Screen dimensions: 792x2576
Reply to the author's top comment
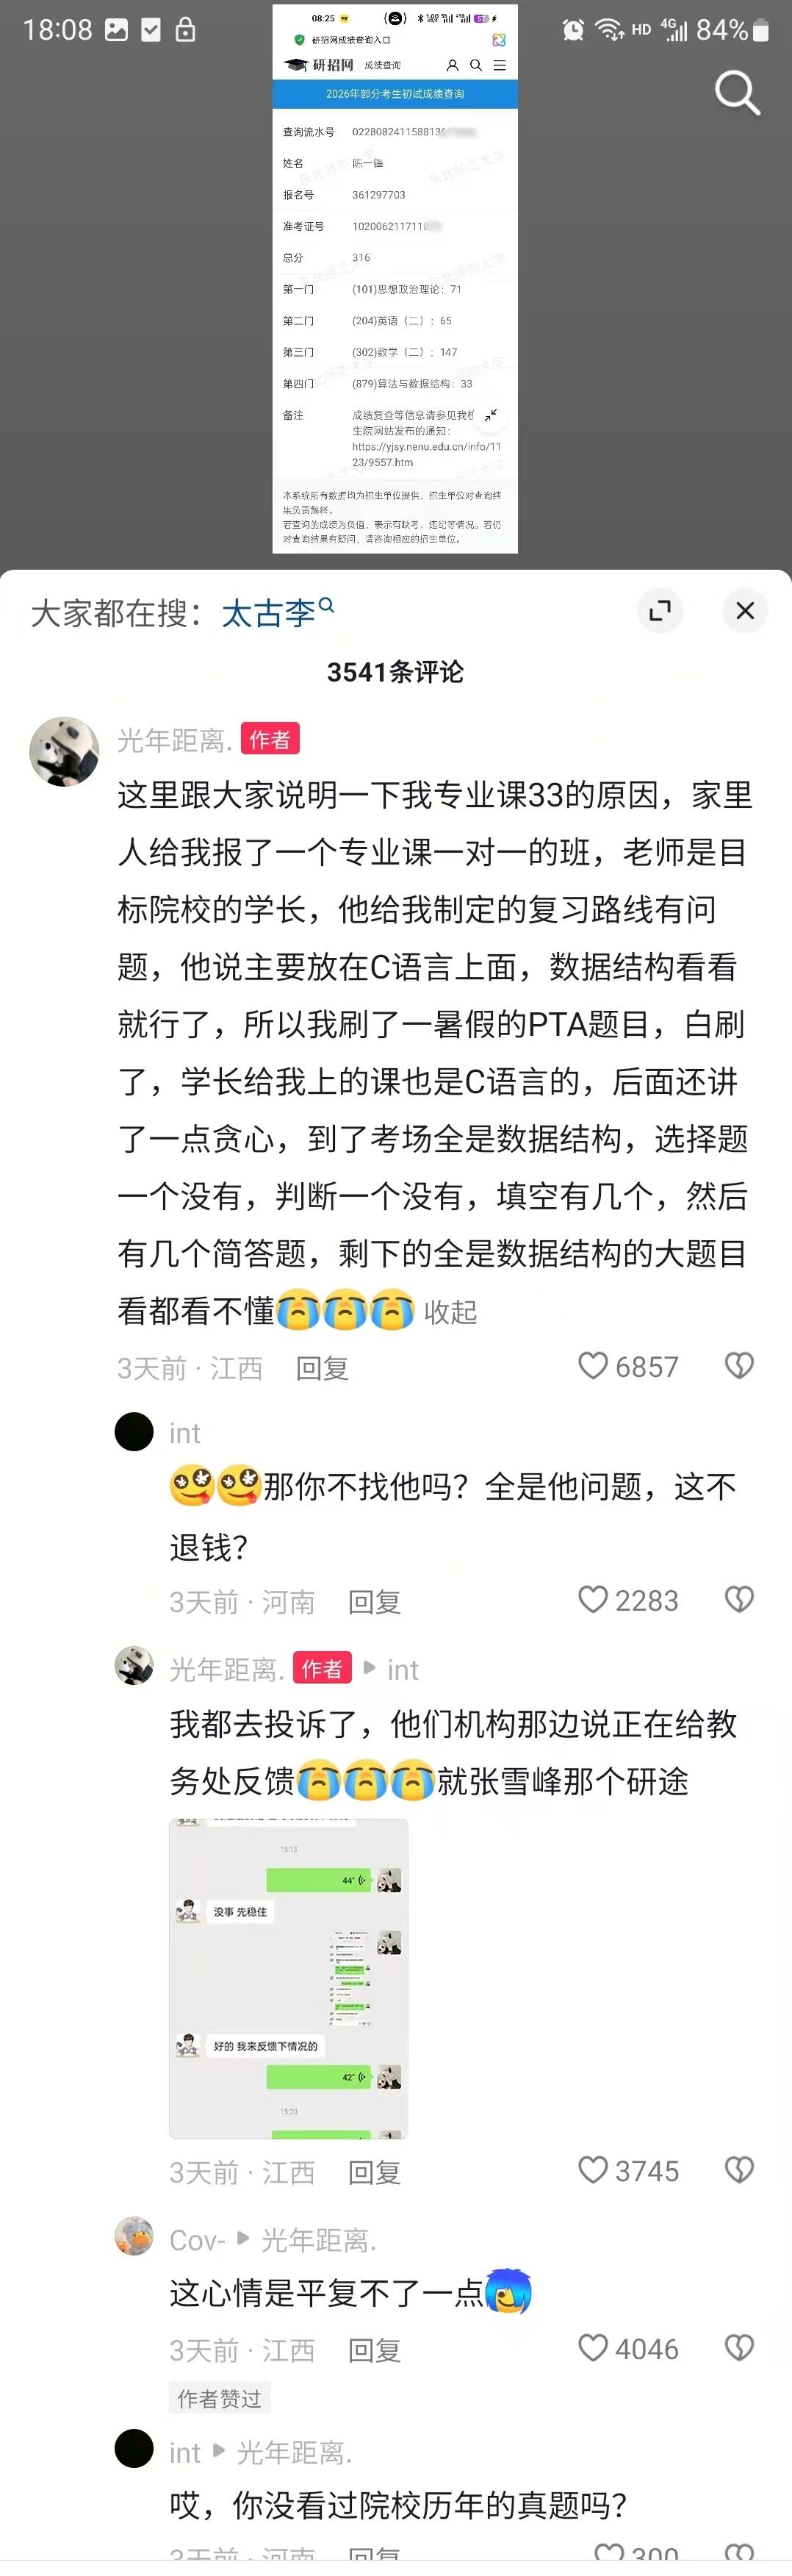coord(322,1368)
